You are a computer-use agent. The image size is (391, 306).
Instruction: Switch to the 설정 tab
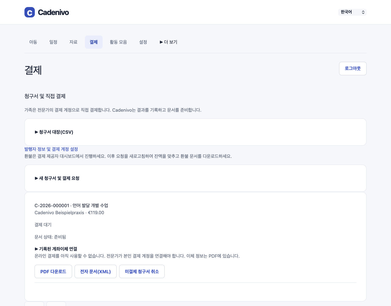143,42
